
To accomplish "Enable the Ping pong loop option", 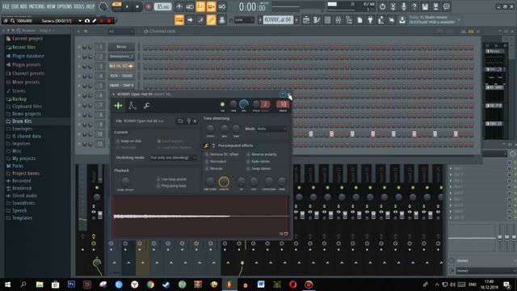I will click(x=158, y=186).
